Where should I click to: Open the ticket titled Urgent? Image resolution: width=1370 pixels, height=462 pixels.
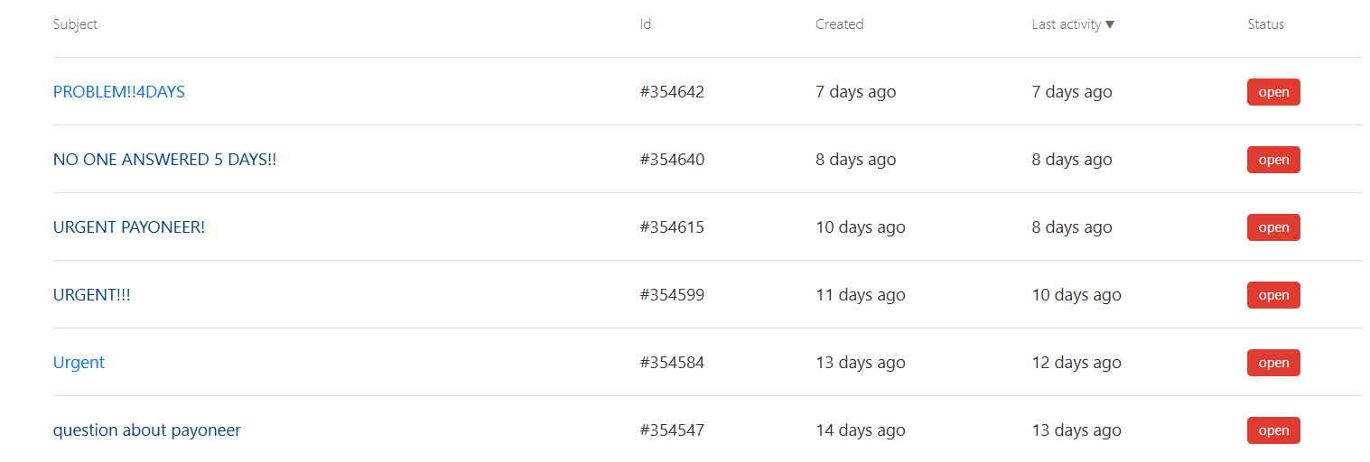point(79,363)
